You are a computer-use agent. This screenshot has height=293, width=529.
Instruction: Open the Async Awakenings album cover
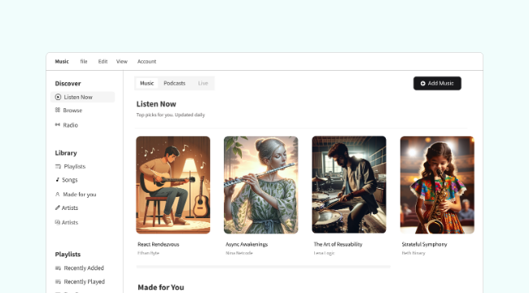260,185
